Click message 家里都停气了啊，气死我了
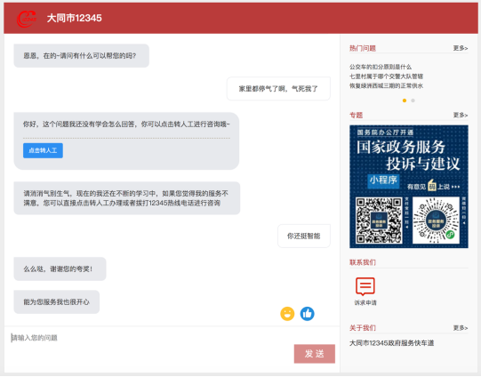The height and width of the screenshot is (377, 481). click(x=278, y=89)
